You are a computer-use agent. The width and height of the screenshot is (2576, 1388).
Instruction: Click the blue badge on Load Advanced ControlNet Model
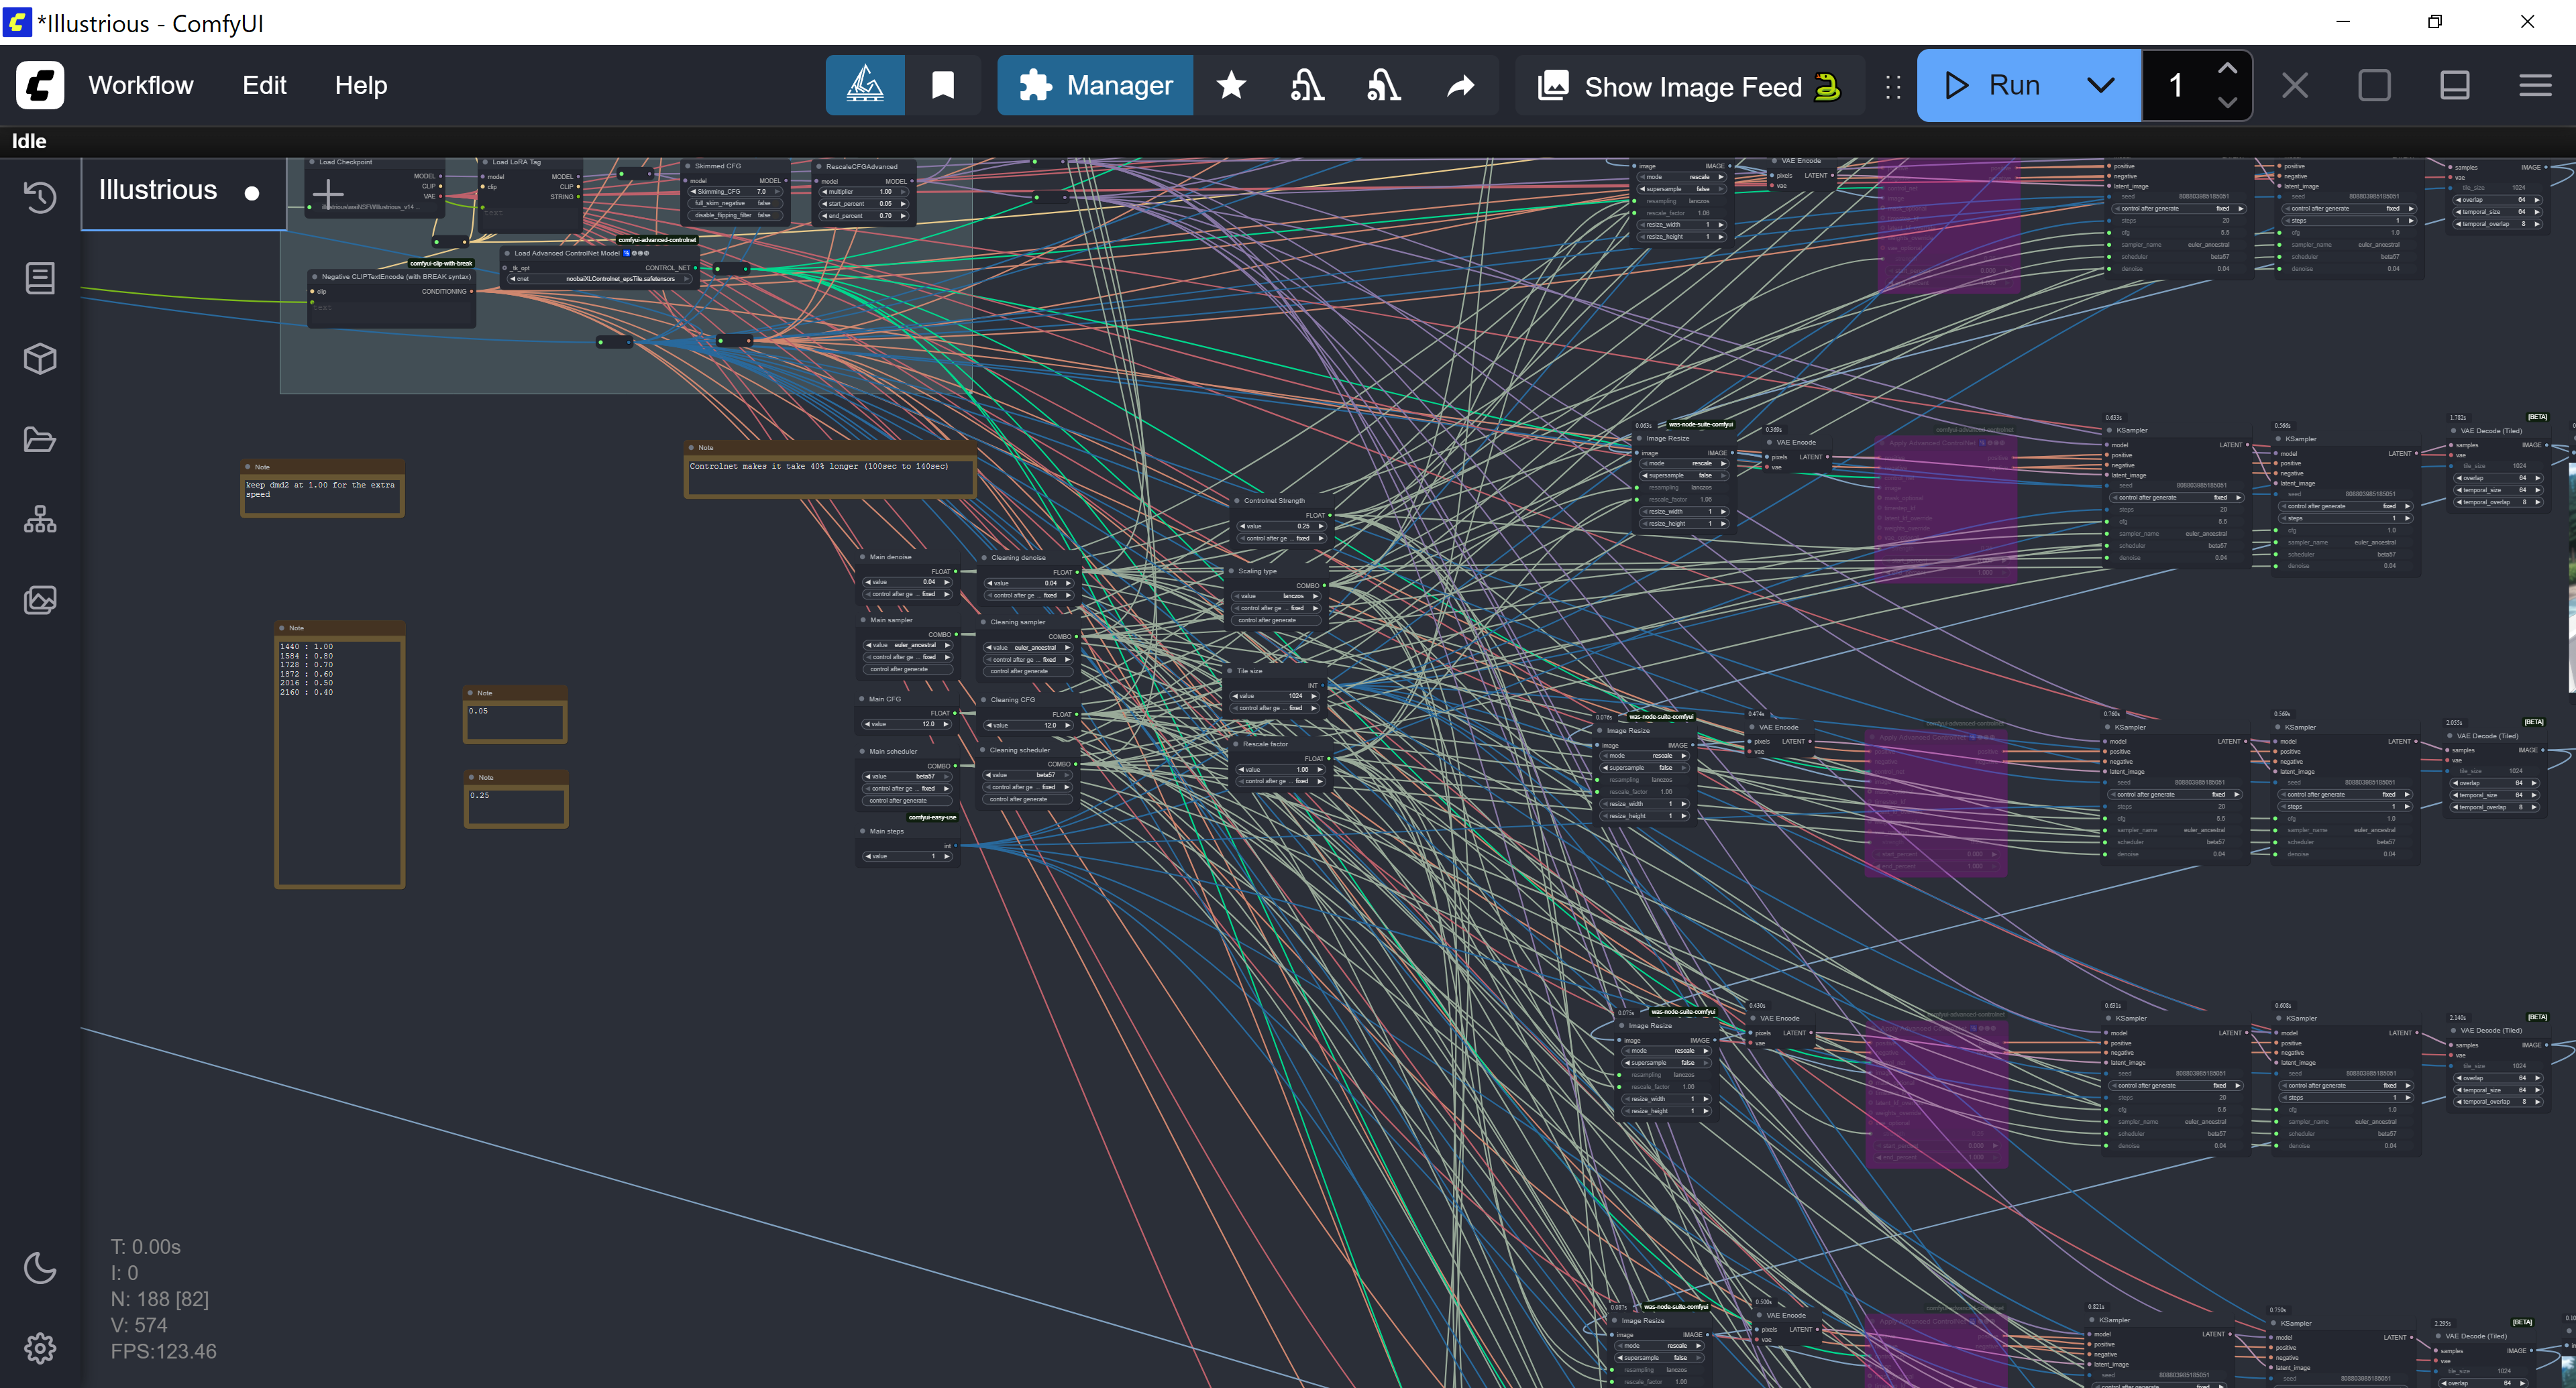pos(627,253)
